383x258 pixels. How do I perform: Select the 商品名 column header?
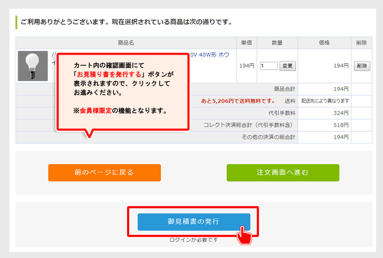pos(126,43)
